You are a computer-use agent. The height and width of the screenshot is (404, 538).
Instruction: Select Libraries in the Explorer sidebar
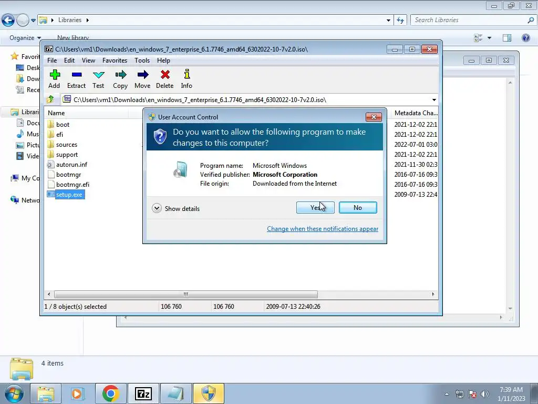[25, 112]
